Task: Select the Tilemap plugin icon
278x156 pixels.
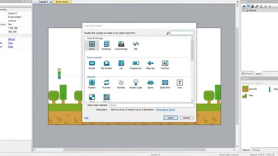Action: point(106,97)
